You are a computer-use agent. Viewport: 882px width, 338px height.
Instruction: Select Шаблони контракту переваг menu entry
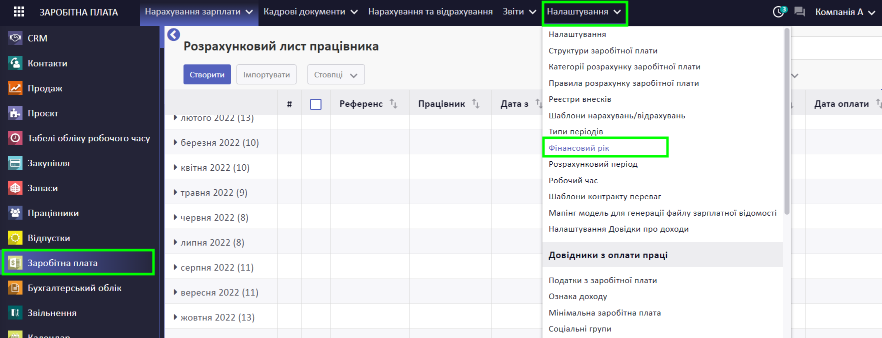[x=605, y=197]
